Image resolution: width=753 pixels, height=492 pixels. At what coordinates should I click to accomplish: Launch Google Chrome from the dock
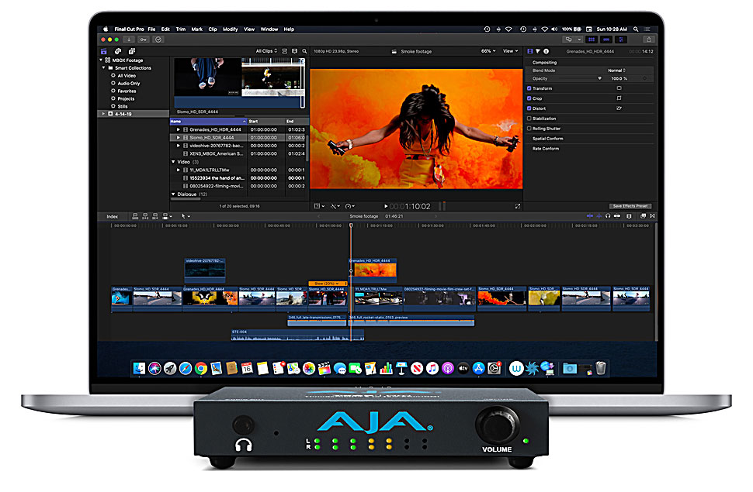coord(201,368)
